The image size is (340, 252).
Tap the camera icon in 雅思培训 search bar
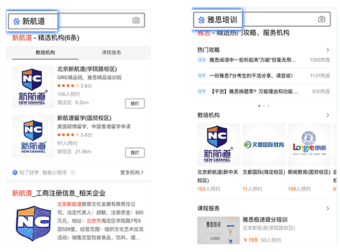[x=322, y=19]
